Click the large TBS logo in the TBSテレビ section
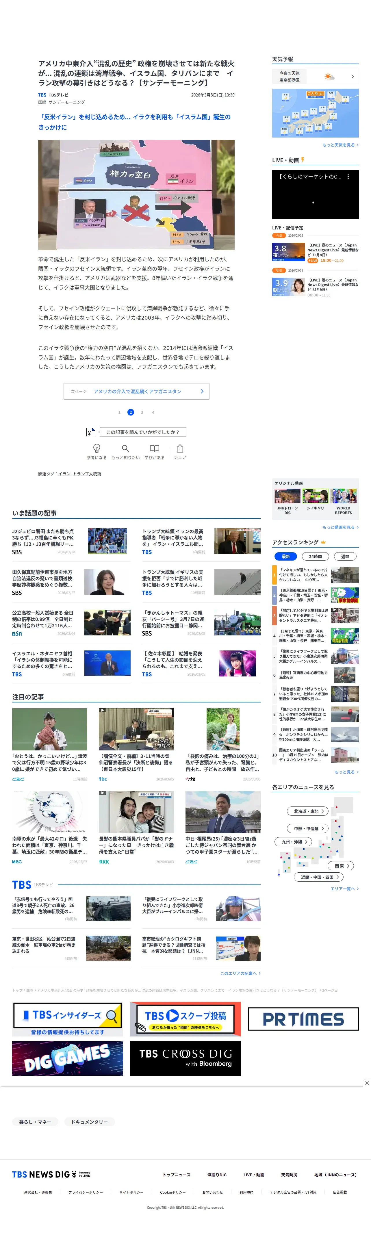 coord(22,885)
